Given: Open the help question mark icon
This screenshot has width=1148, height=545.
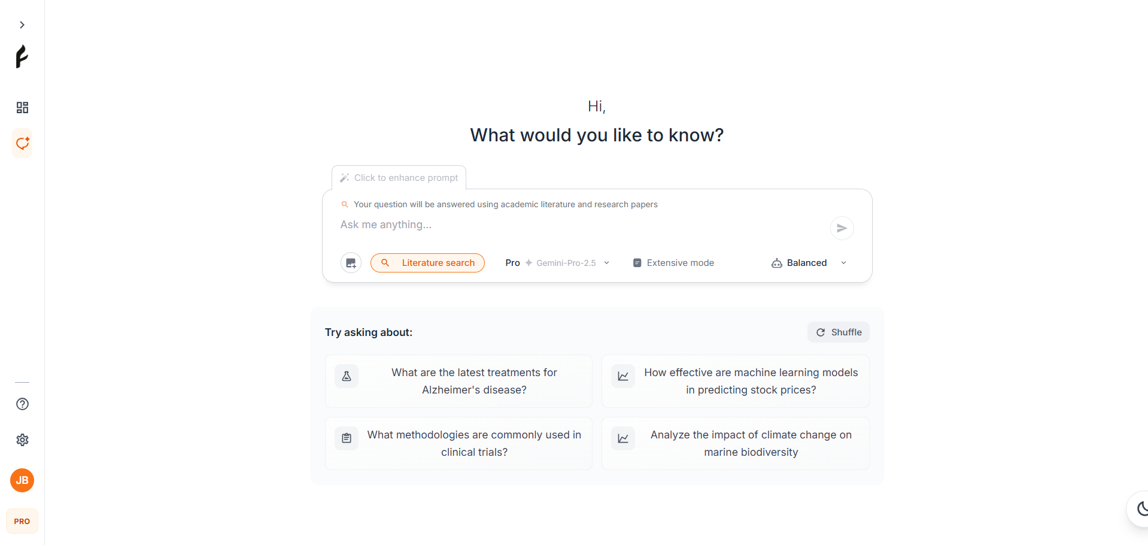Looking at the screenshot, I should point(22,404).
